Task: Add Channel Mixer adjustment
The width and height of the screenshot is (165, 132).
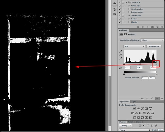Action: [148, 113]
